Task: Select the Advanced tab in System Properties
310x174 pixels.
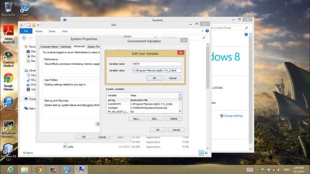Action: point(79,46)
